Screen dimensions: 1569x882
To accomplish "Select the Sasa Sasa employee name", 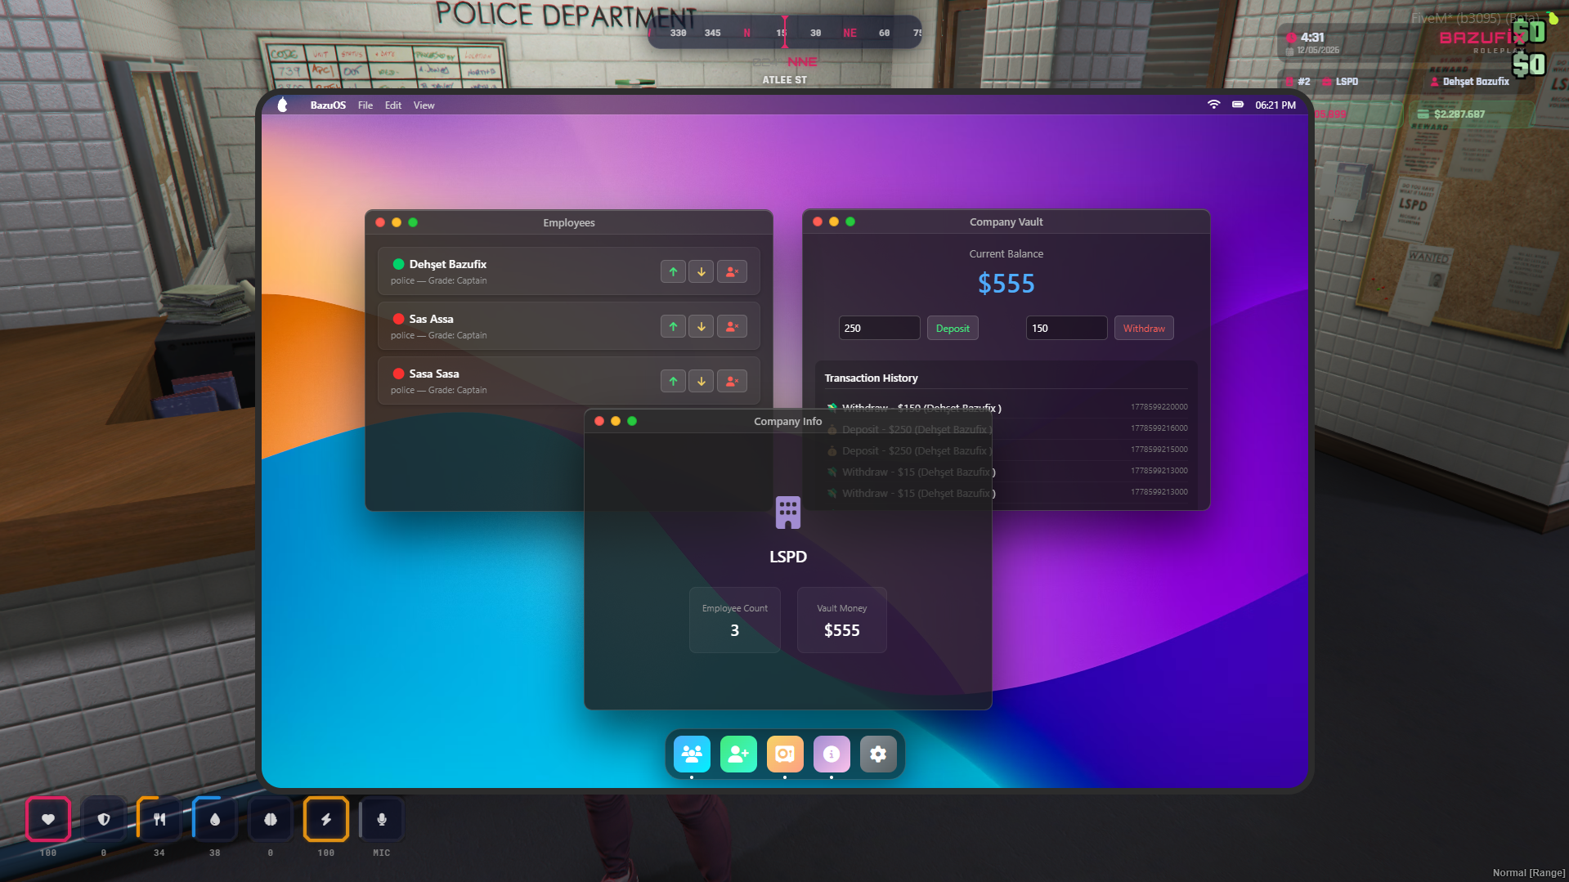I will coord(434,374).
